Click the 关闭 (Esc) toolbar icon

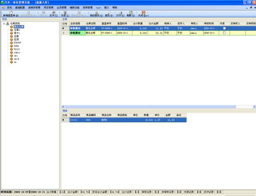point(144,12)
